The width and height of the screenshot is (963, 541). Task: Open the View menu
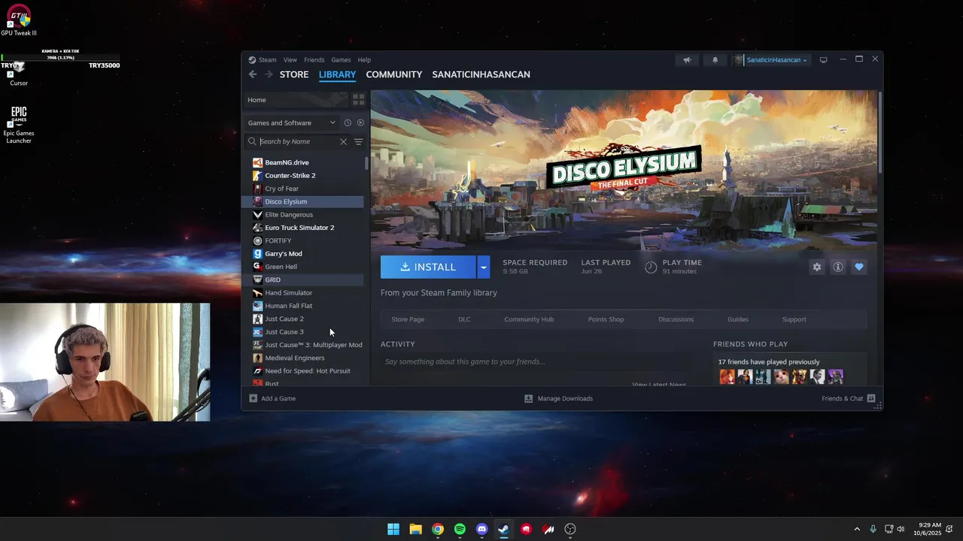(290, 60)
